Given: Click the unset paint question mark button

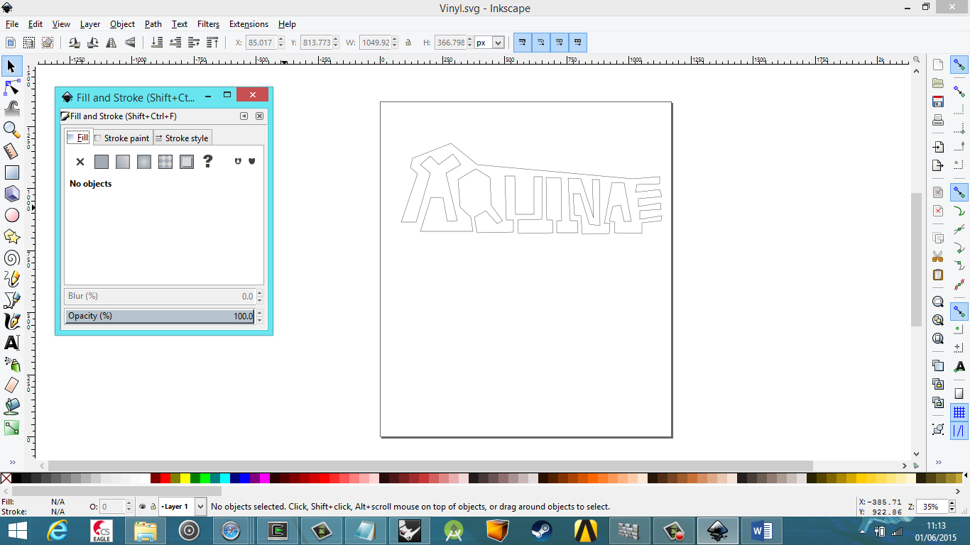Looking at the screenshot, I should coord(208,162).
